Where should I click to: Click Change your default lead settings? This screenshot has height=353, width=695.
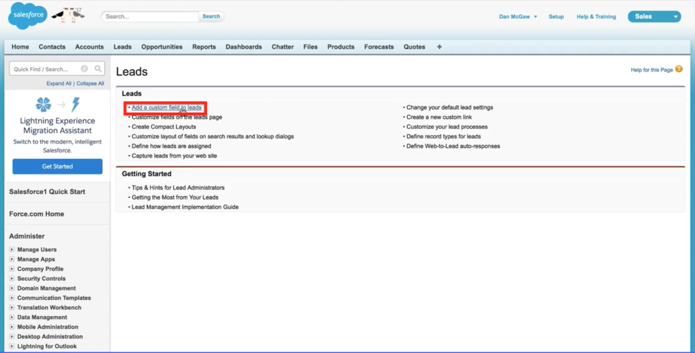[x=450, y=107]
